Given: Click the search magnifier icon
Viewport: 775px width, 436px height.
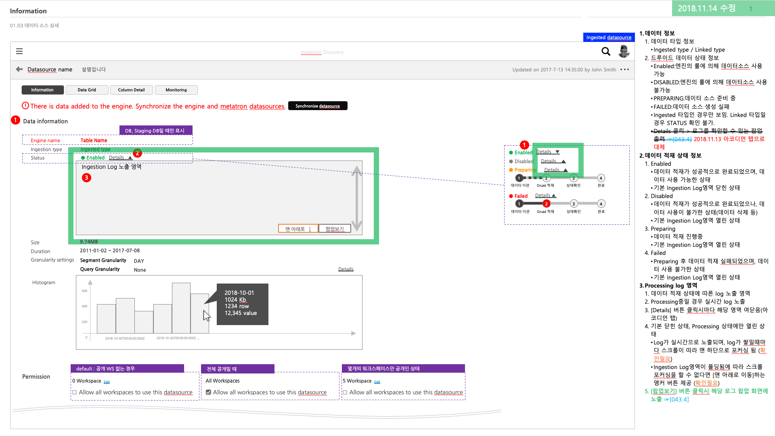Looking at the screenshot, I should click(605, 51).
